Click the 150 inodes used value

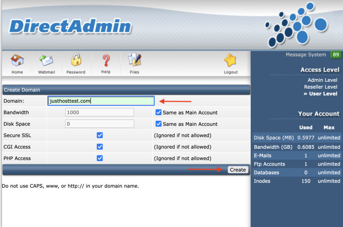click(x=305, y=181)
